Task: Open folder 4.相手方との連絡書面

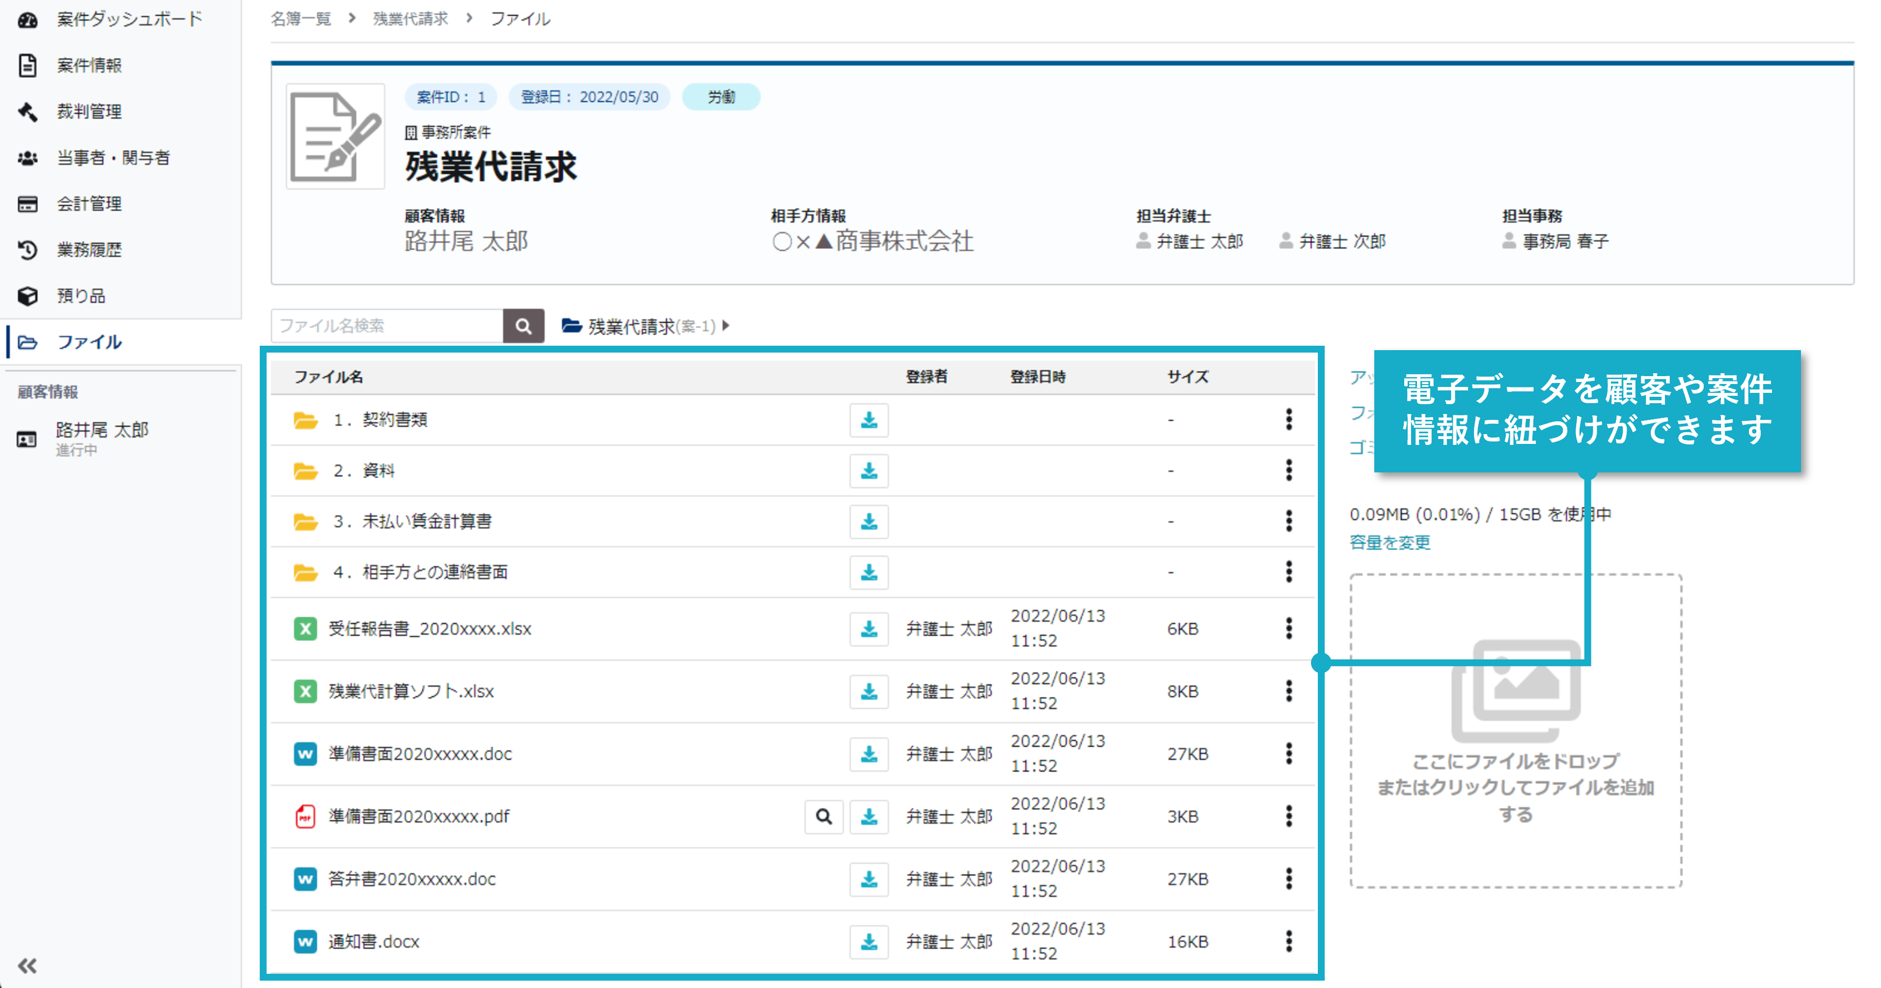Action: [x=421, y=573]
